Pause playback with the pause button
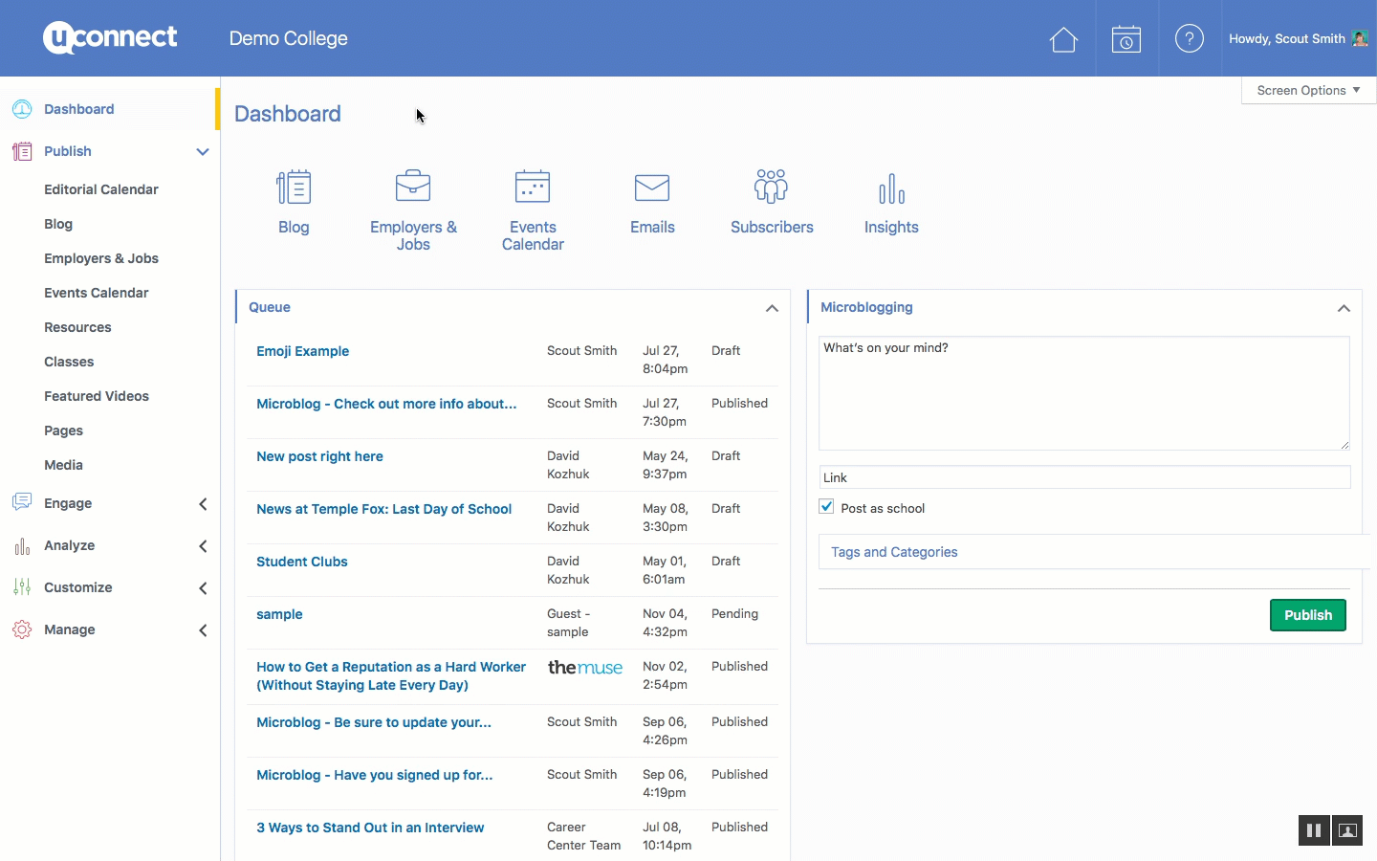This screenshot has width=1377, height=861. [1314, 830]
